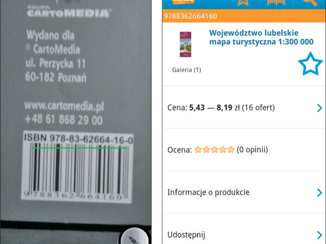Tap the round pencil button on scanner
Image resolution: width=326 pixels, height=244 pixels.
(x=135, y=237)
